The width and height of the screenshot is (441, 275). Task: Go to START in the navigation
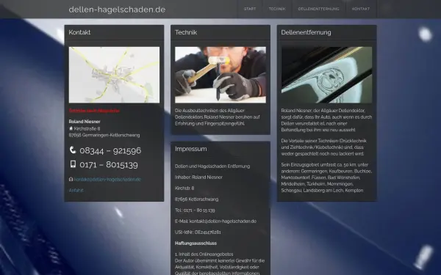250,9
